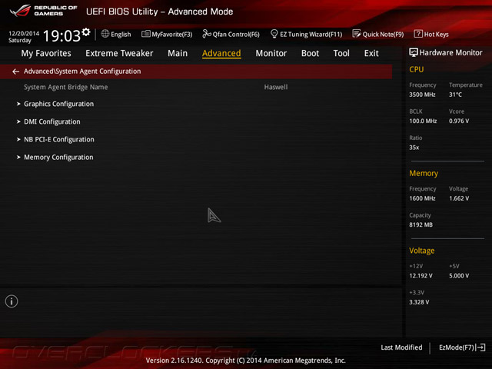Screen dimensions: 492x369
Task: Click the globe language icon
Action: (x=105, y=34)
